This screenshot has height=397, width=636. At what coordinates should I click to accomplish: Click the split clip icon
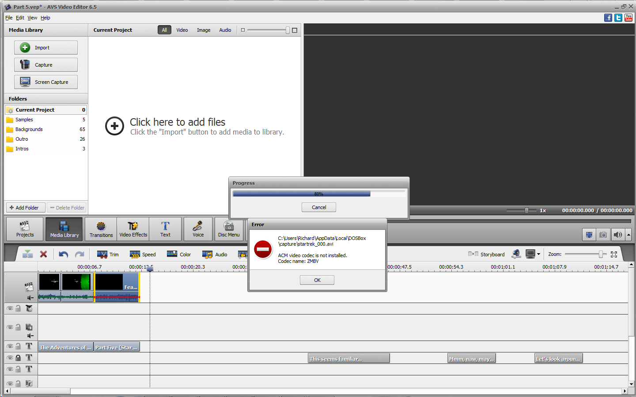coord(27,254)
